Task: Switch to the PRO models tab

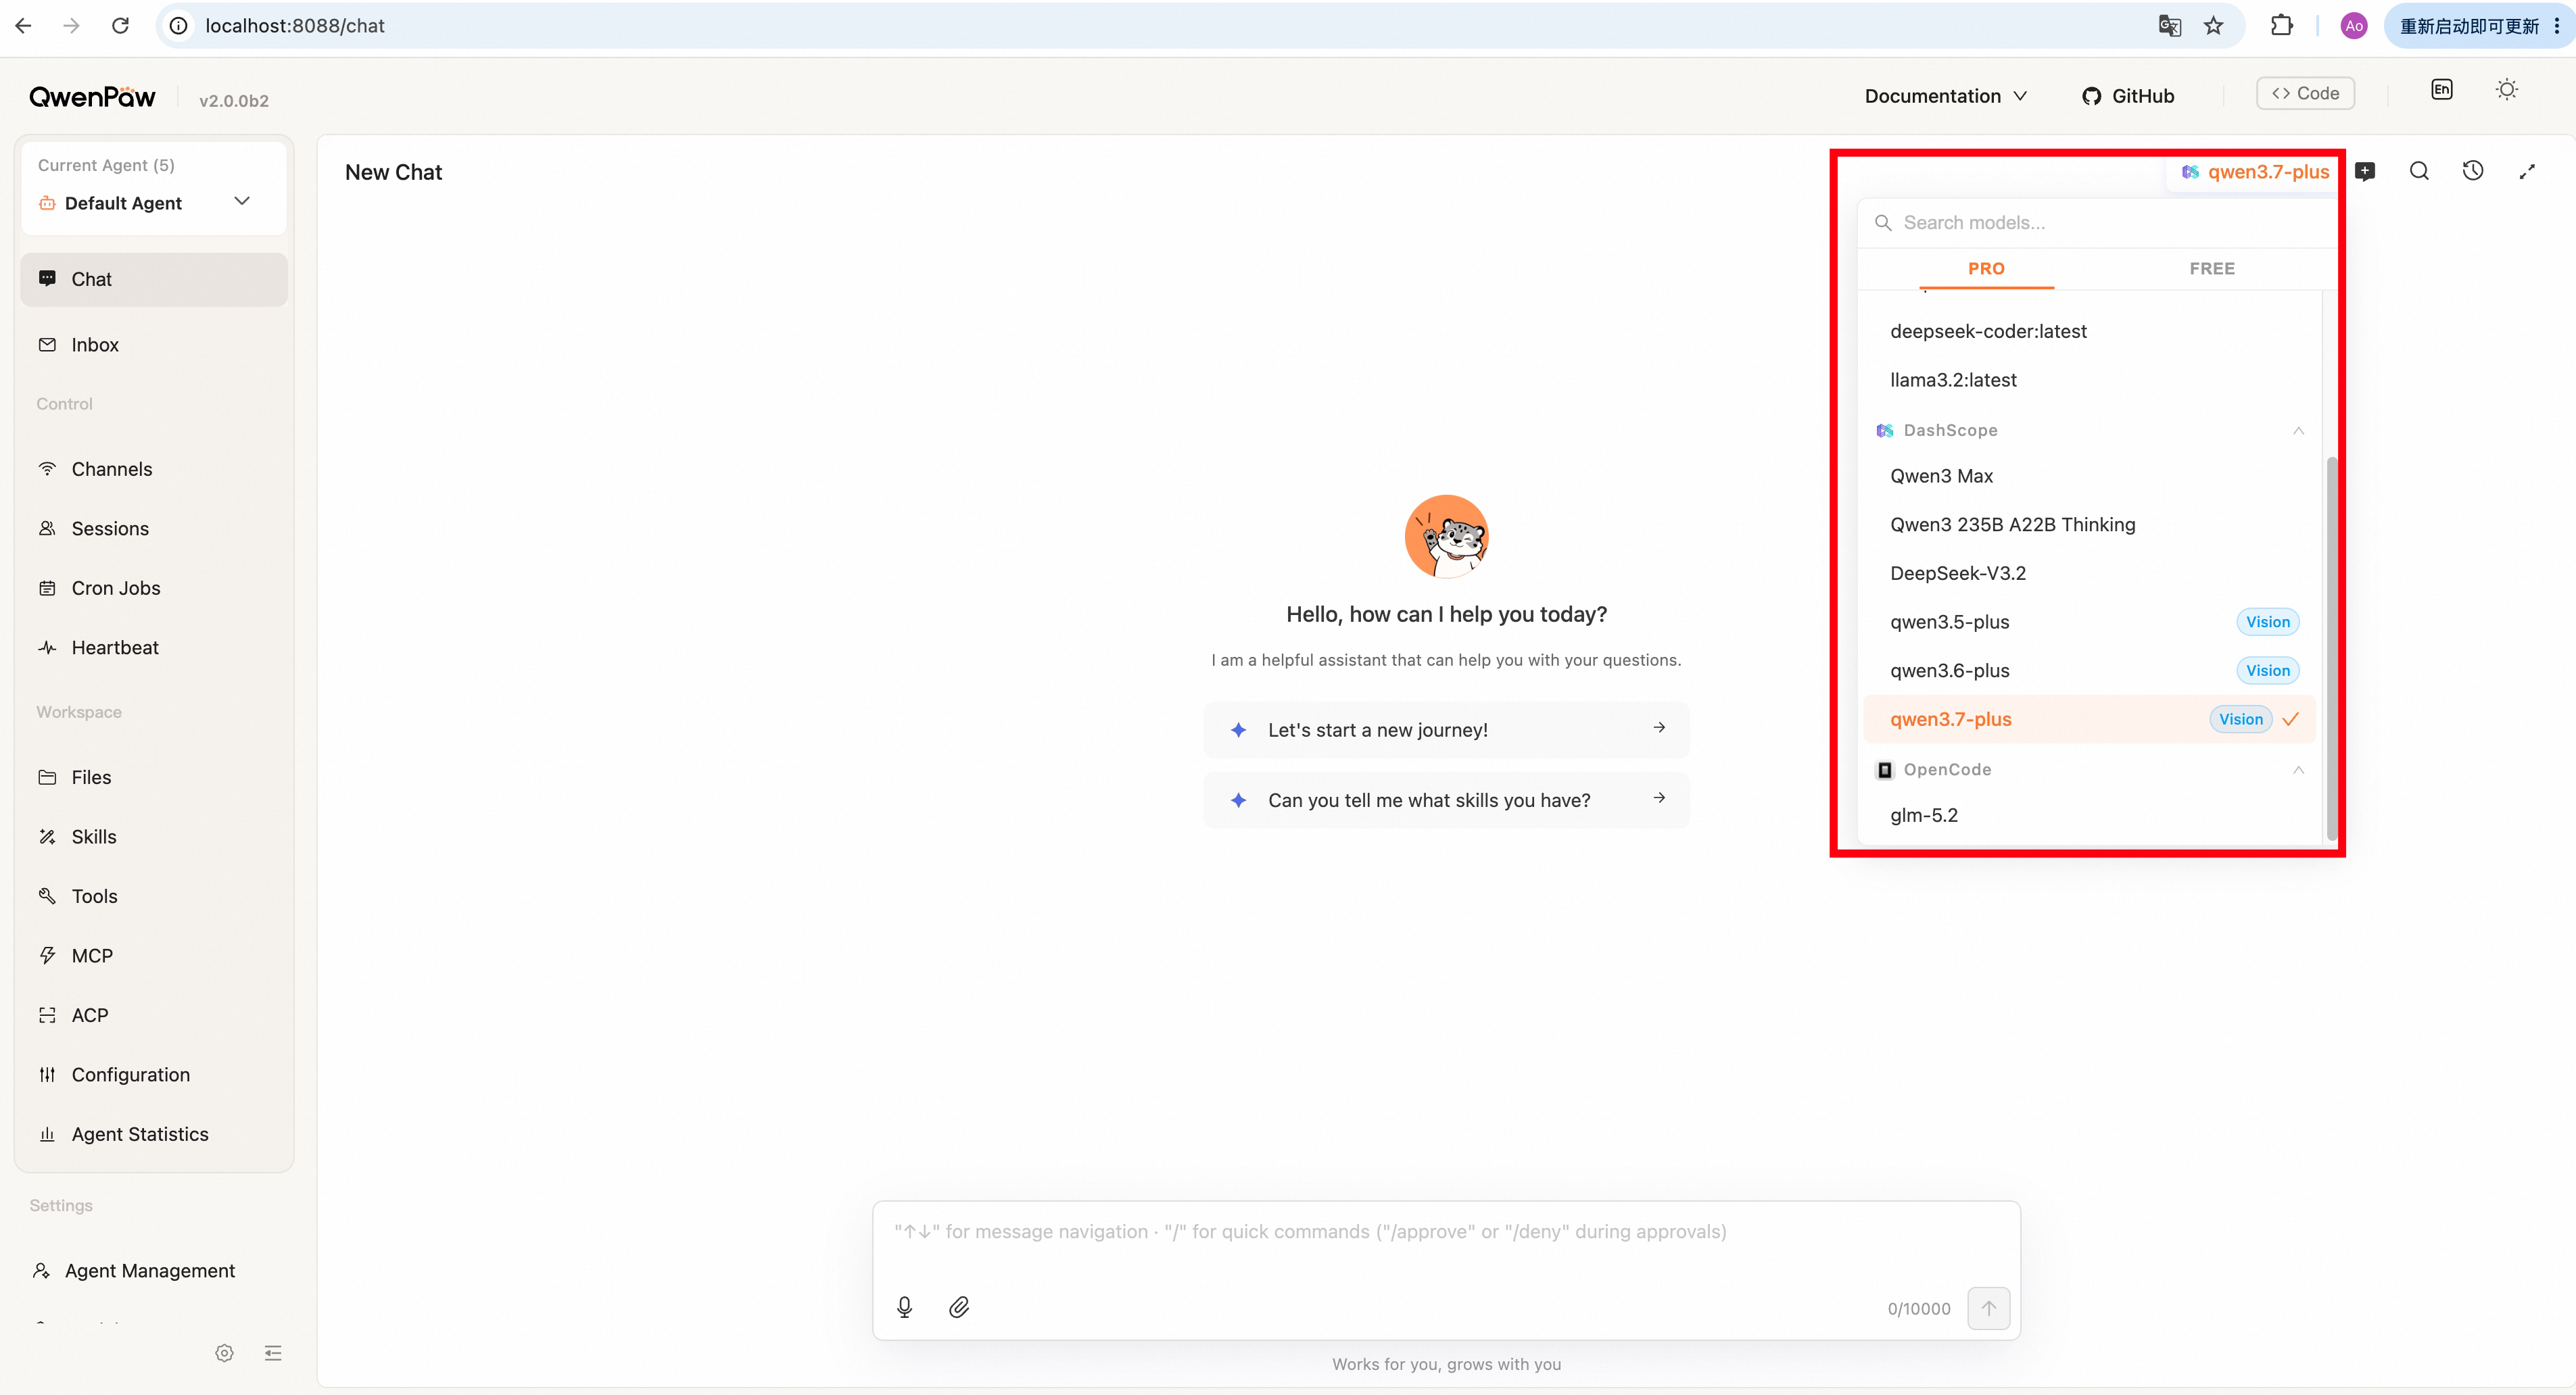Action: 1986,269
